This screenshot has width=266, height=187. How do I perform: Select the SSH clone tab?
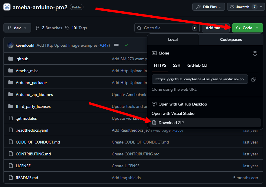pyautogui.click(x=177, y=65)
